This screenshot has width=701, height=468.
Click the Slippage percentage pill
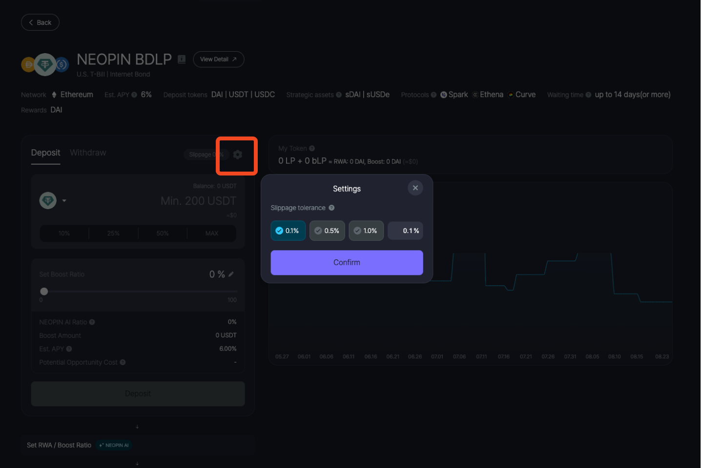click(205, 155)
